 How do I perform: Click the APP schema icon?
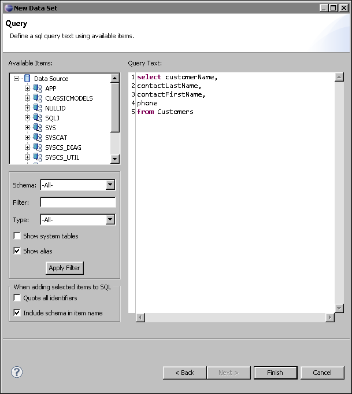pyautogui.click(x=38, y=88)
